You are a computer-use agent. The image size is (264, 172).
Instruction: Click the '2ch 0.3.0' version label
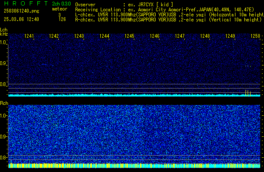(x=61, y=4)
